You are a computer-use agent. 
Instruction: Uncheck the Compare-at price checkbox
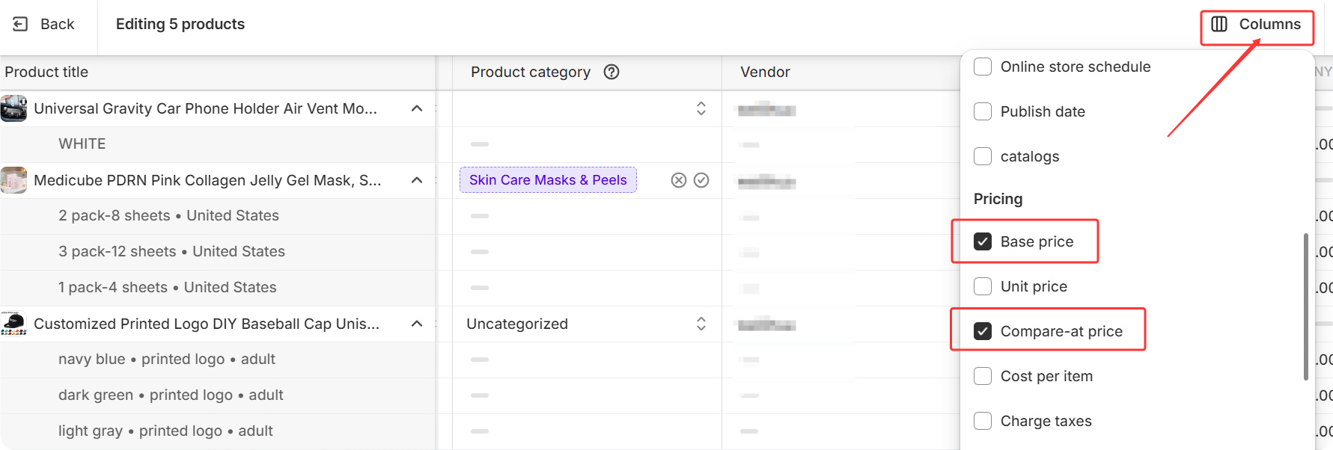point(983,331)
